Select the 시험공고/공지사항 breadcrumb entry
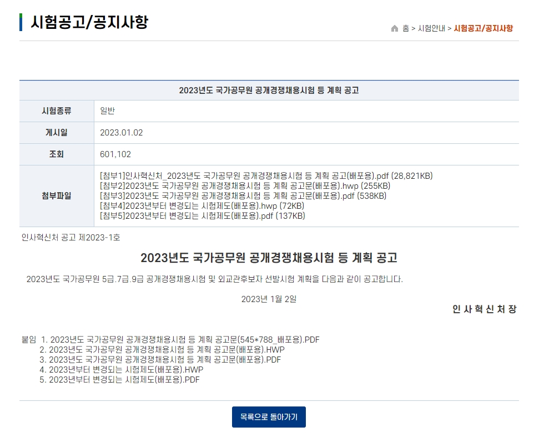This screenshot has height=447, width=544. (484, 28)
